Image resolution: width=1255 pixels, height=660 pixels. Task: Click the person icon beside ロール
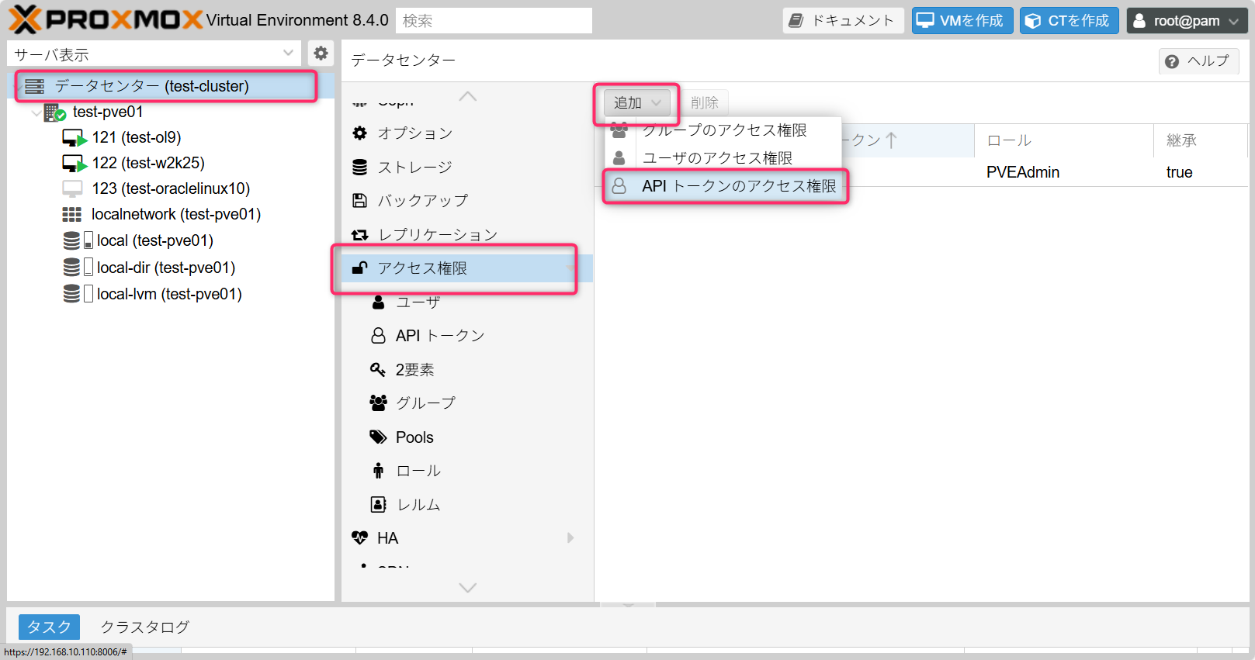coord(378,471)
